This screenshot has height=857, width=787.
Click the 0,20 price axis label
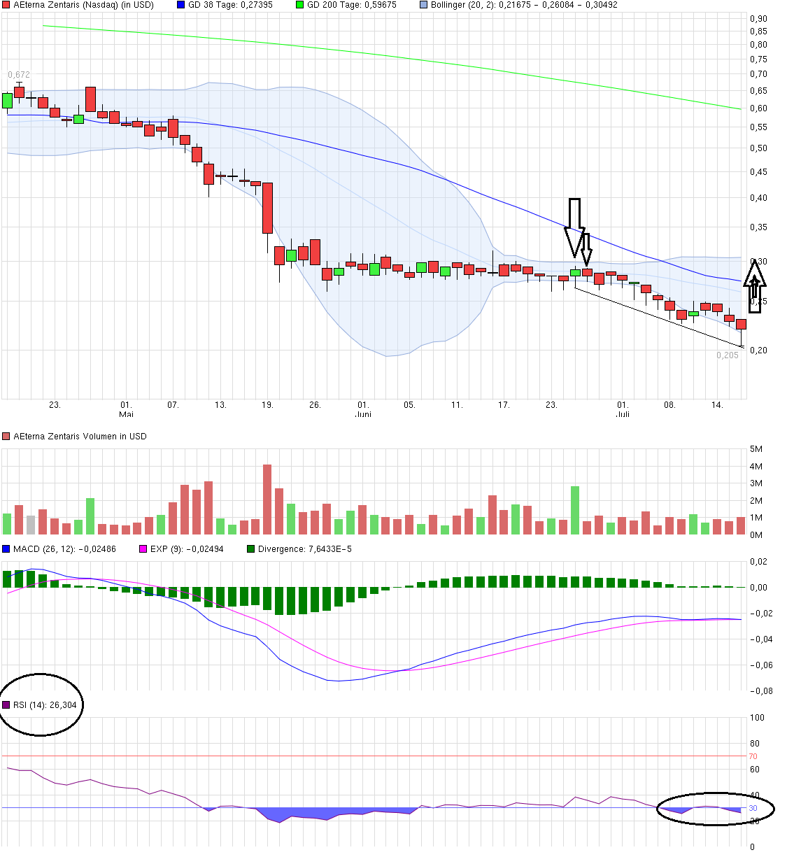[758, 350]
